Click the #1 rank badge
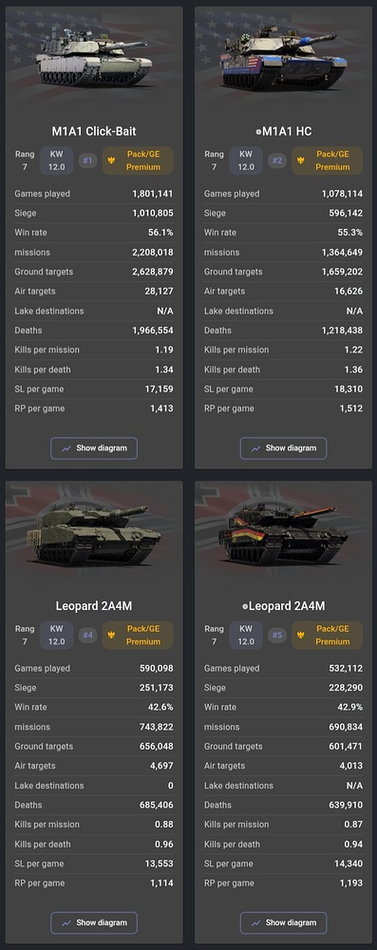 pos(88,161)
